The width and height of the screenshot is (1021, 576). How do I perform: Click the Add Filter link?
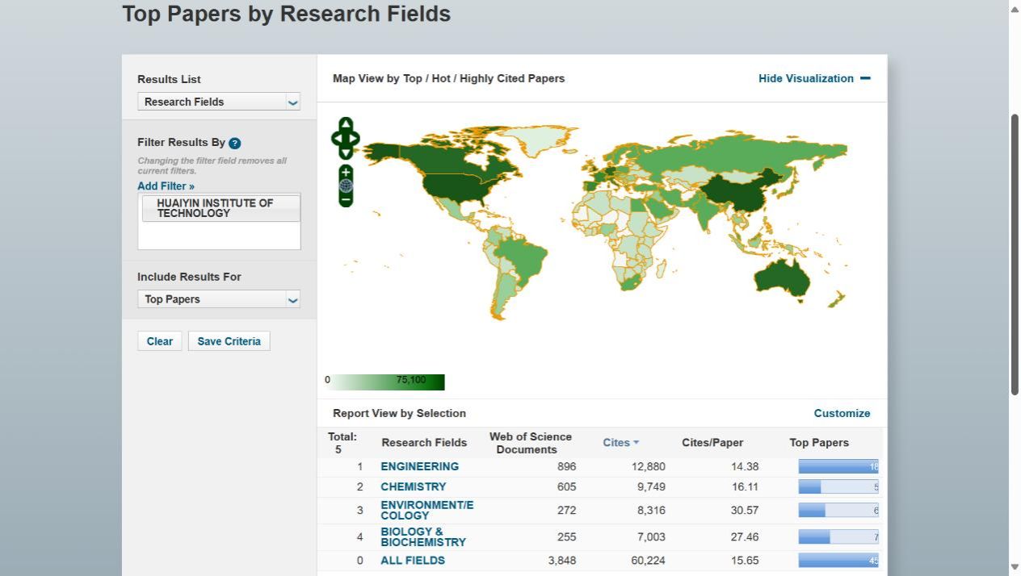point(166,186)
